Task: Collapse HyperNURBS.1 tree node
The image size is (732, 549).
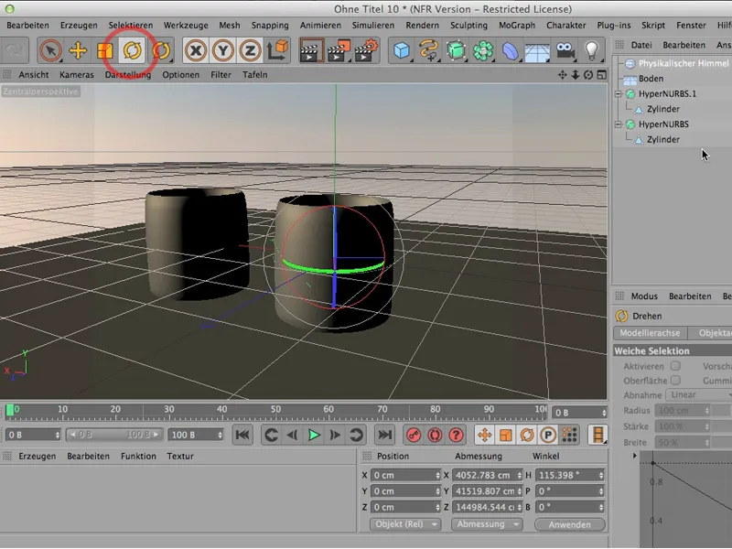Action: point(619,94)
